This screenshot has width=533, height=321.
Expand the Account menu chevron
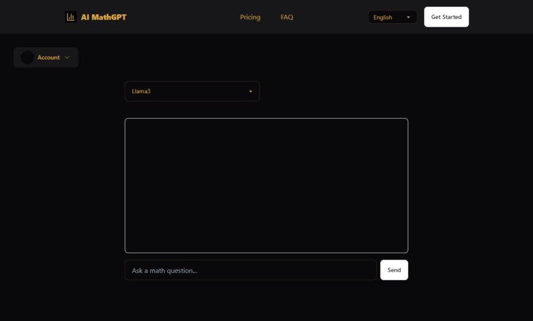67,58
